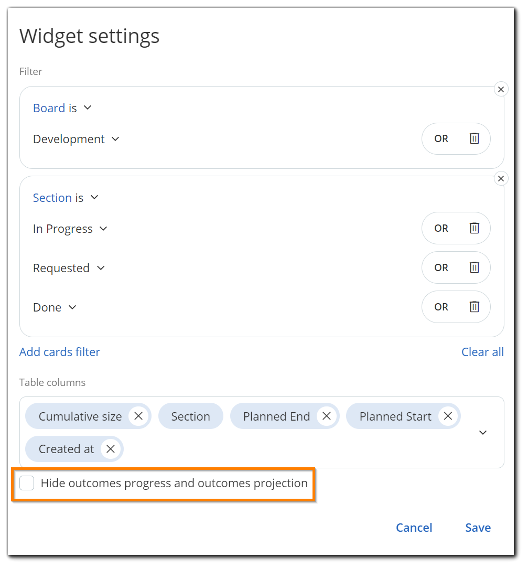The width and height of the screenshot is (528, 569).
Task: Click Add cards filter link
Action: click(60, 352)
